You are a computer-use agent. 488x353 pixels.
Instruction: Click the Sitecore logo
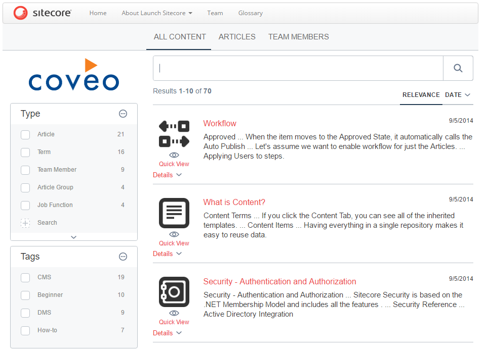(x=43, y=13)
